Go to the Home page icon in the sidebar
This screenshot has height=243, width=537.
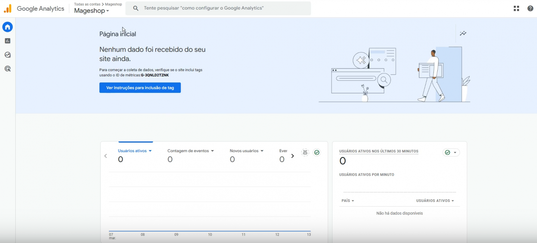[8, 27]
